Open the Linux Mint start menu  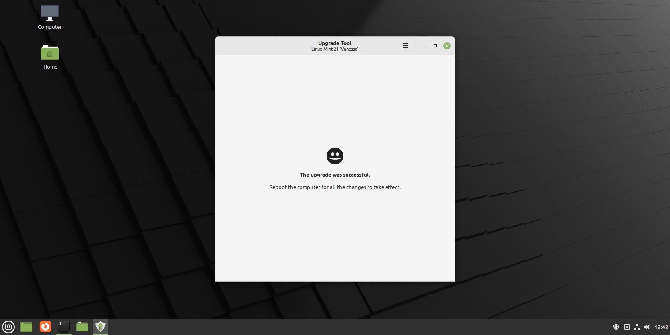(8, 327)
